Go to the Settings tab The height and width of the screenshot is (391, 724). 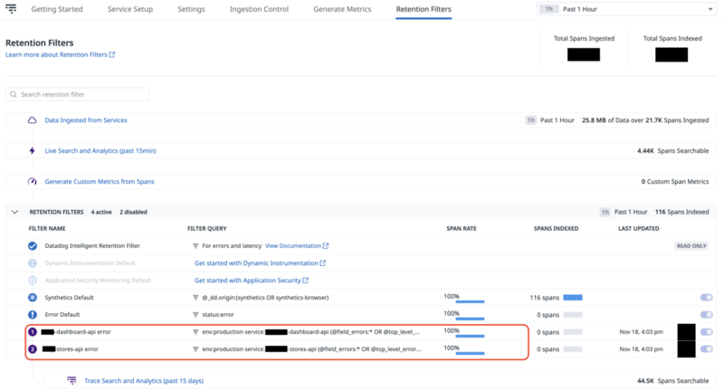coord(191,9)
